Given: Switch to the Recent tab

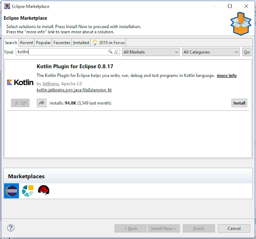Looking at the screenshot, I should 26,43.
